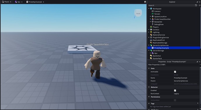Click the Filter Properties input field
This screenshot has height=110, width=201.
coord(173,65)
